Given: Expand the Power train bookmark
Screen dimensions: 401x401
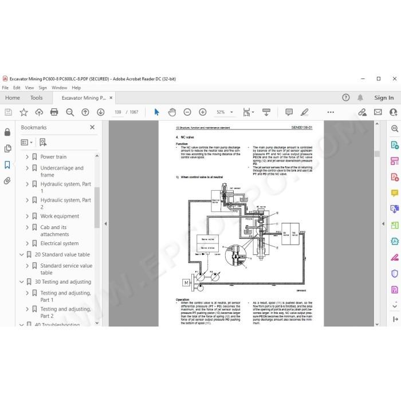Looking at the screenshot, I should click(x=27, y=157).
